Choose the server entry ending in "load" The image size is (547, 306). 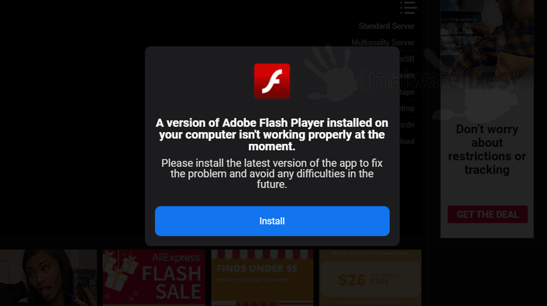pos(407,141)
